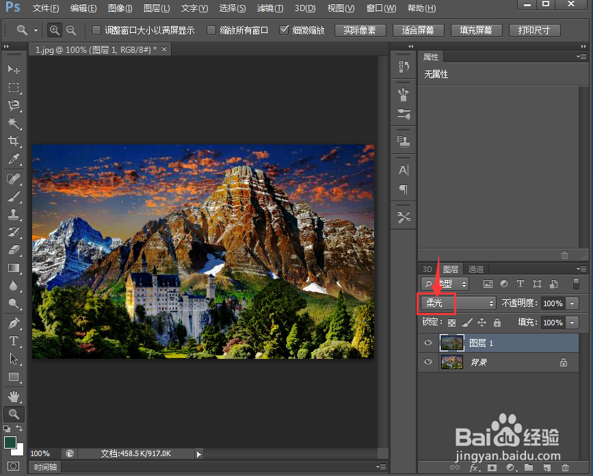Select the History Brush tool
Screen dimensions: 593x476
point(14,232)
